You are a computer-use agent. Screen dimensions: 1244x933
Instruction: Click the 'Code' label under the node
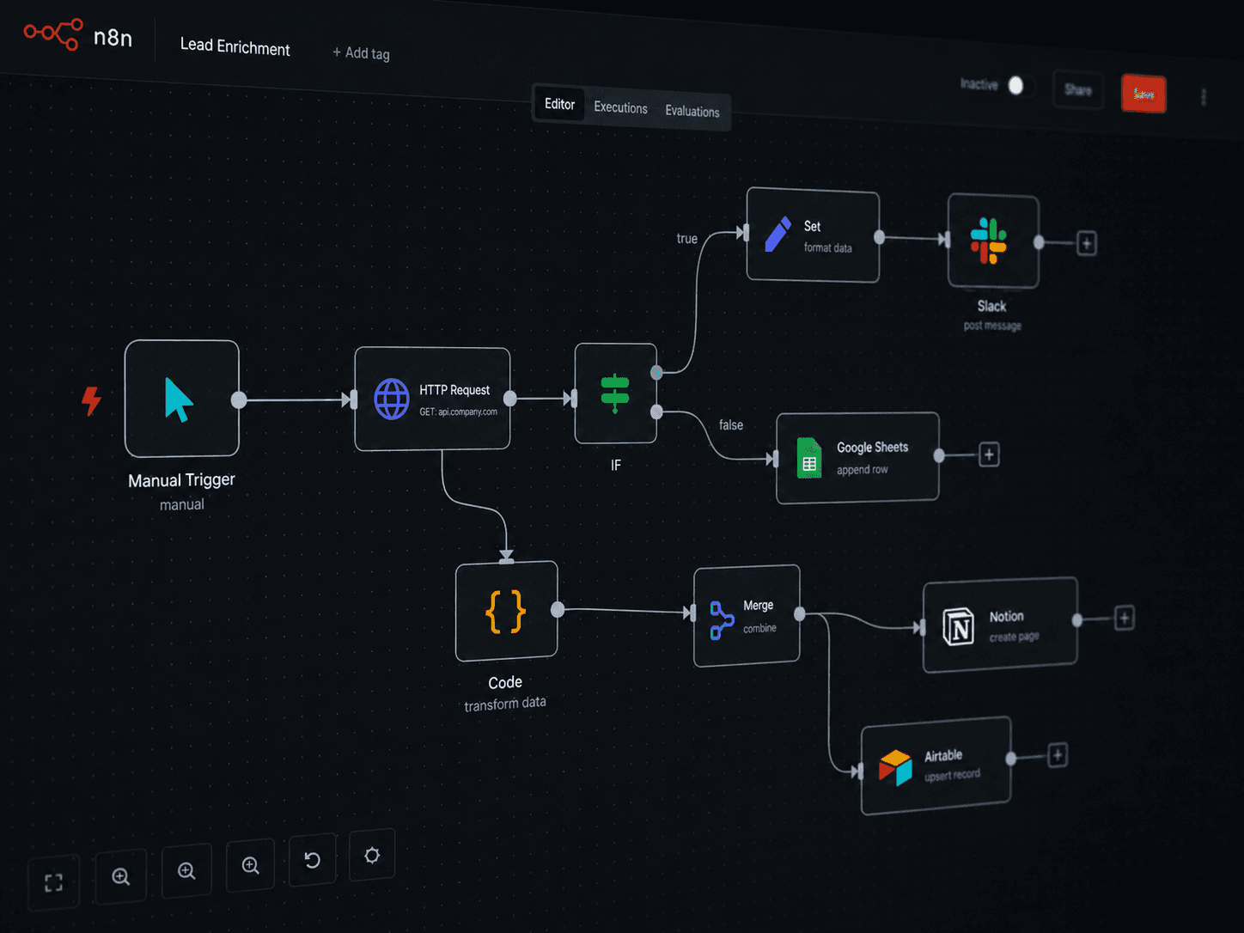pos(505,683)
